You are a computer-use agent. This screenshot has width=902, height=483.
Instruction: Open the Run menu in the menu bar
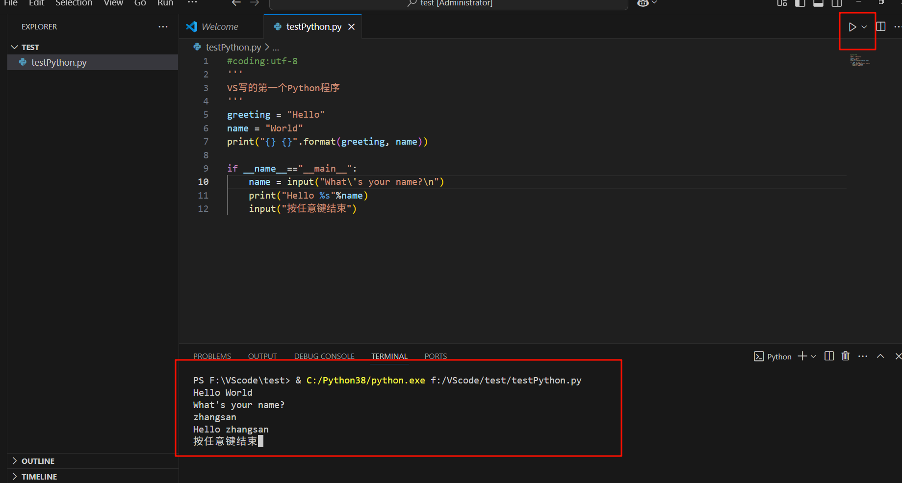click(x=165, y=3)
